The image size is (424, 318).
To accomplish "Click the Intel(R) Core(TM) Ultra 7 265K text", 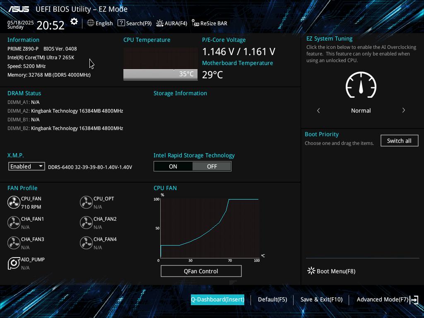I will click(x=41, y=58).
